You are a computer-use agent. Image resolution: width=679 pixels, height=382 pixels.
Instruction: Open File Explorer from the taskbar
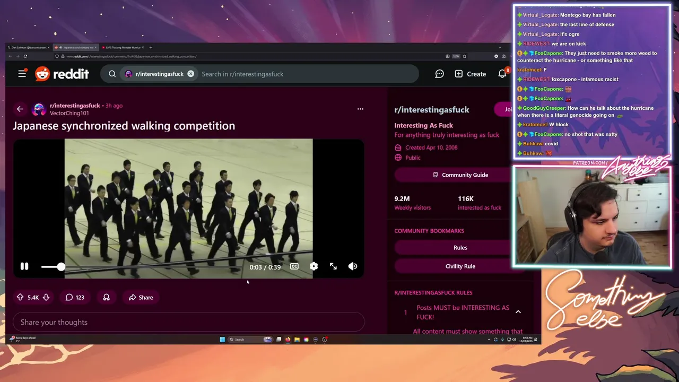click(x=297, y=340)
